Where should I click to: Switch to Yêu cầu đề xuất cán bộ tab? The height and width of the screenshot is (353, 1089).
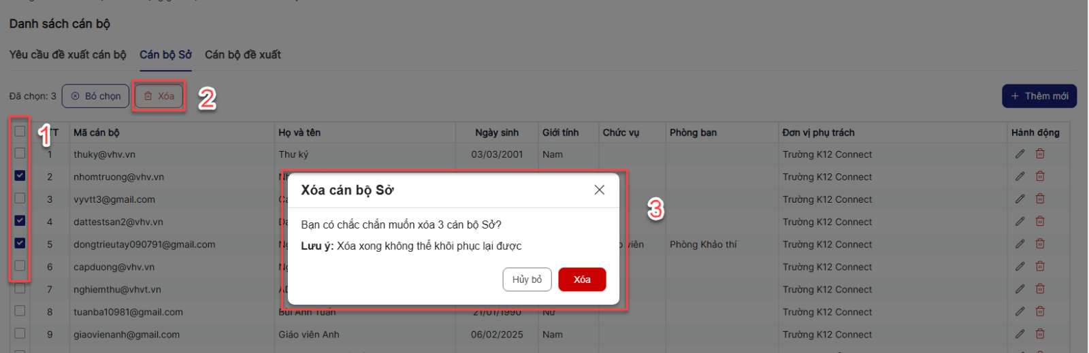coord(67,54)
